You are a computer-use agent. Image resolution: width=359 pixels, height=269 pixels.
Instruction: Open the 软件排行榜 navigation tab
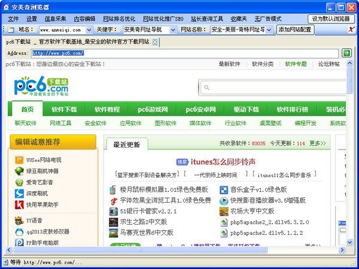pyautogui.click(x=293, y=109)
